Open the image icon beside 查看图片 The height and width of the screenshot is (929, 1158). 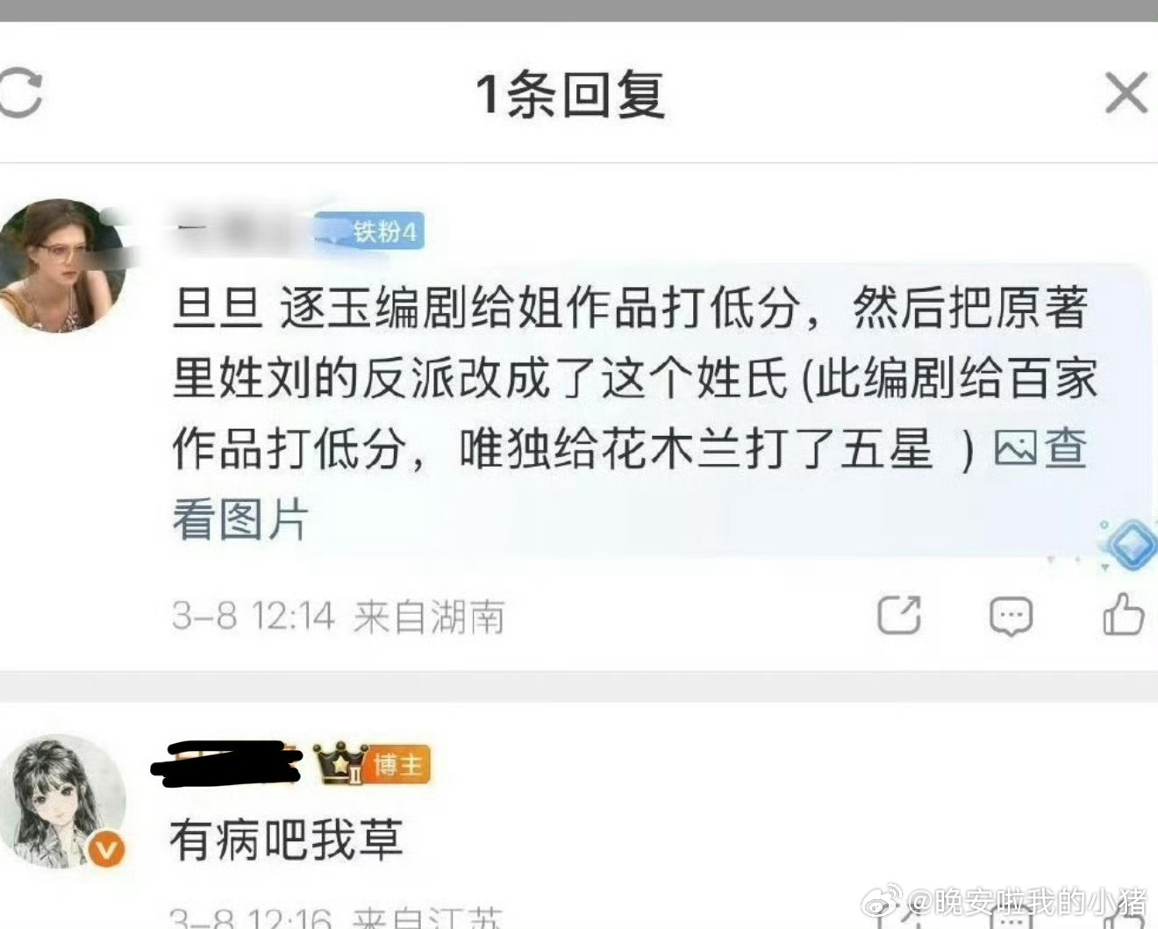click(x=1015, y=449)
